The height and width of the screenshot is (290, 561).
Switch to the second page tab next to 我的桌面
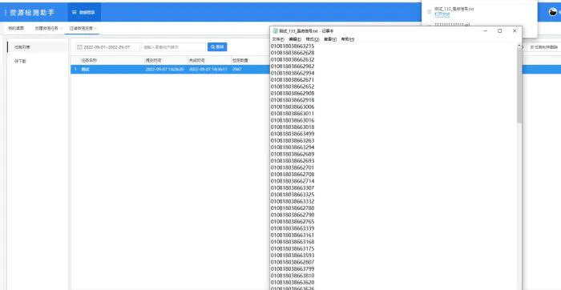click(46, 28)
